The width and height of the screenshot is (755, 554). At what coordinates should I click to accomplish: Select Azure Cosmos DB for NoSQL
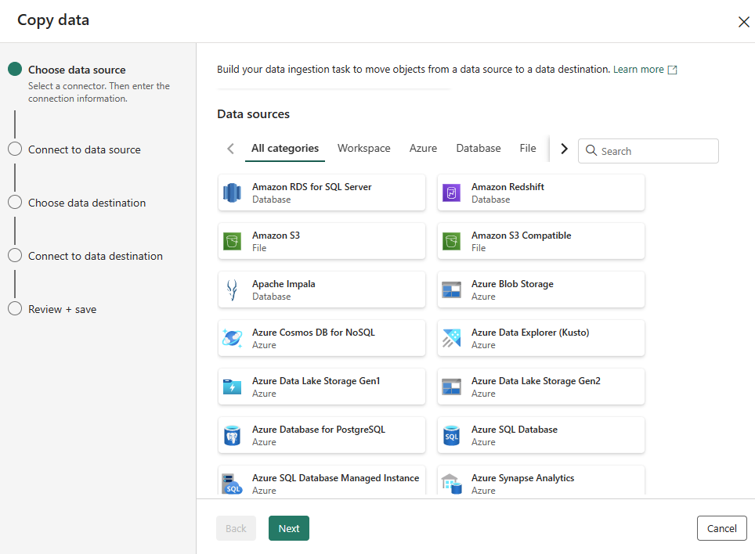[x=321, y=338]
